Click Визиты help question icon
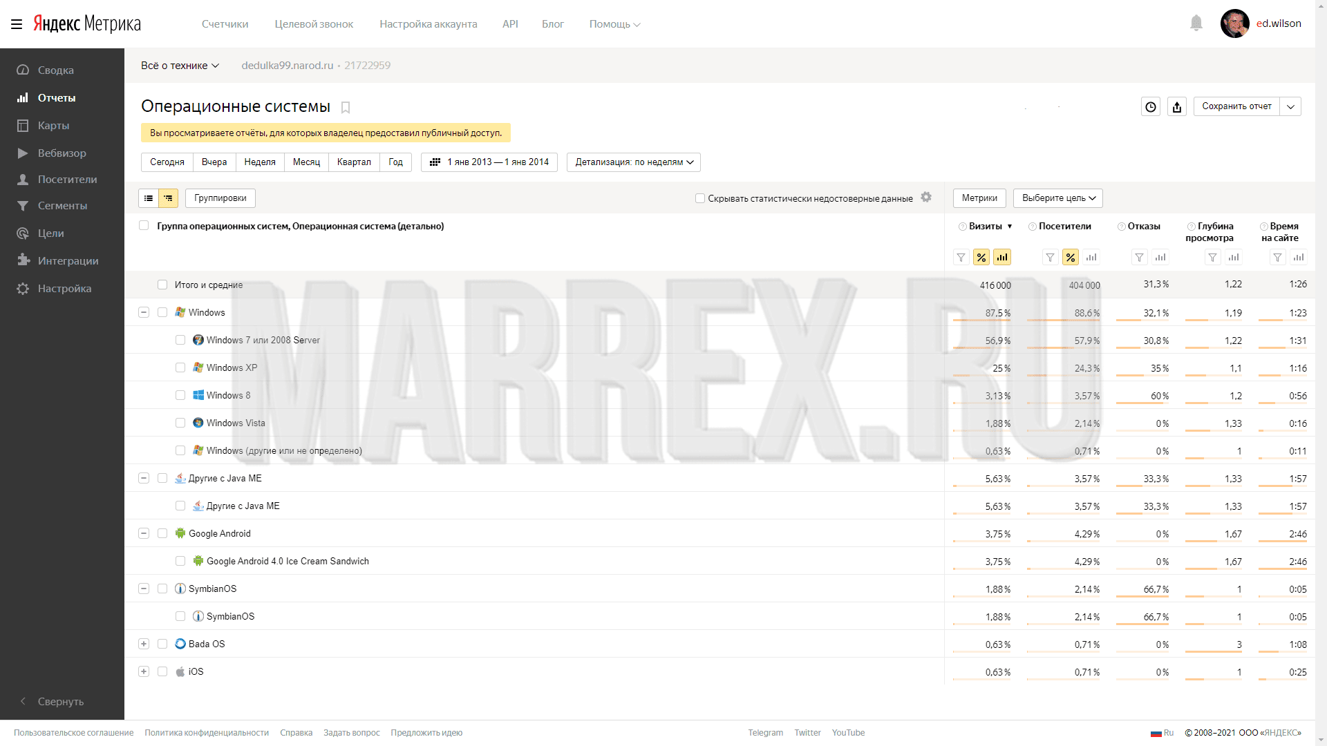1327x746 pixels. click(963, 227)
